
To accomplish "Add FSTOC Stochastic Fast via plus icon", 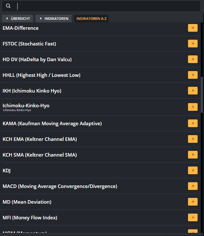I will [x=193, y=44].
